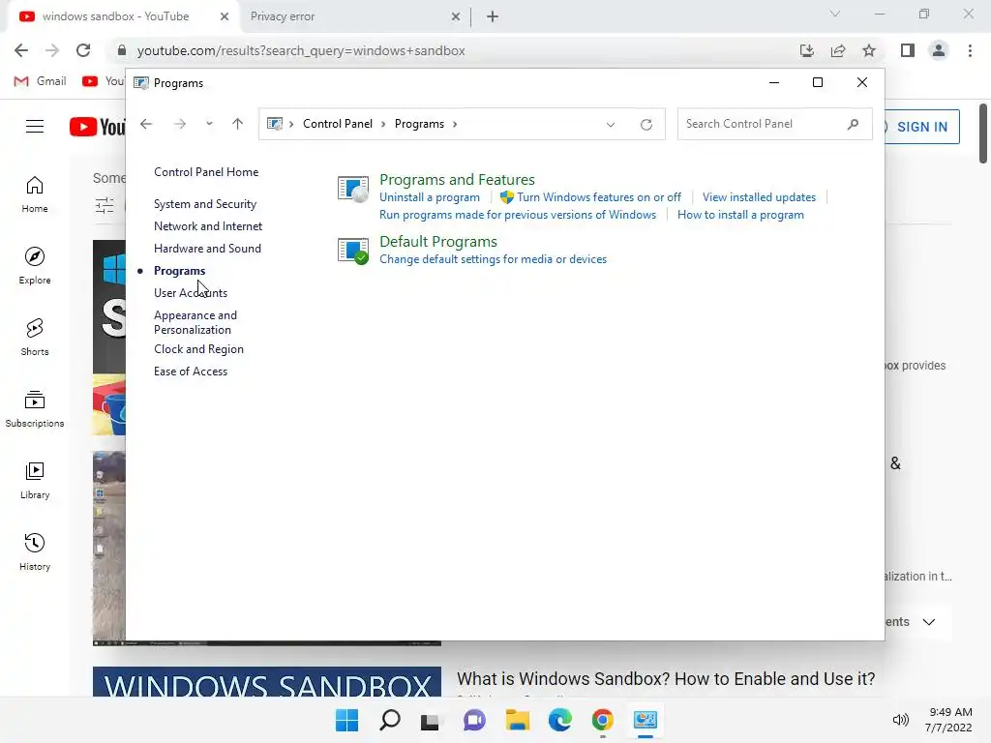991x743 pixels.
Task: Click the Control Panel breadcrumb root icon
Action: (274, 124)
